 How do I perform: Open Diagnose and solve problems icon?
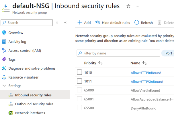click(4, 68)
